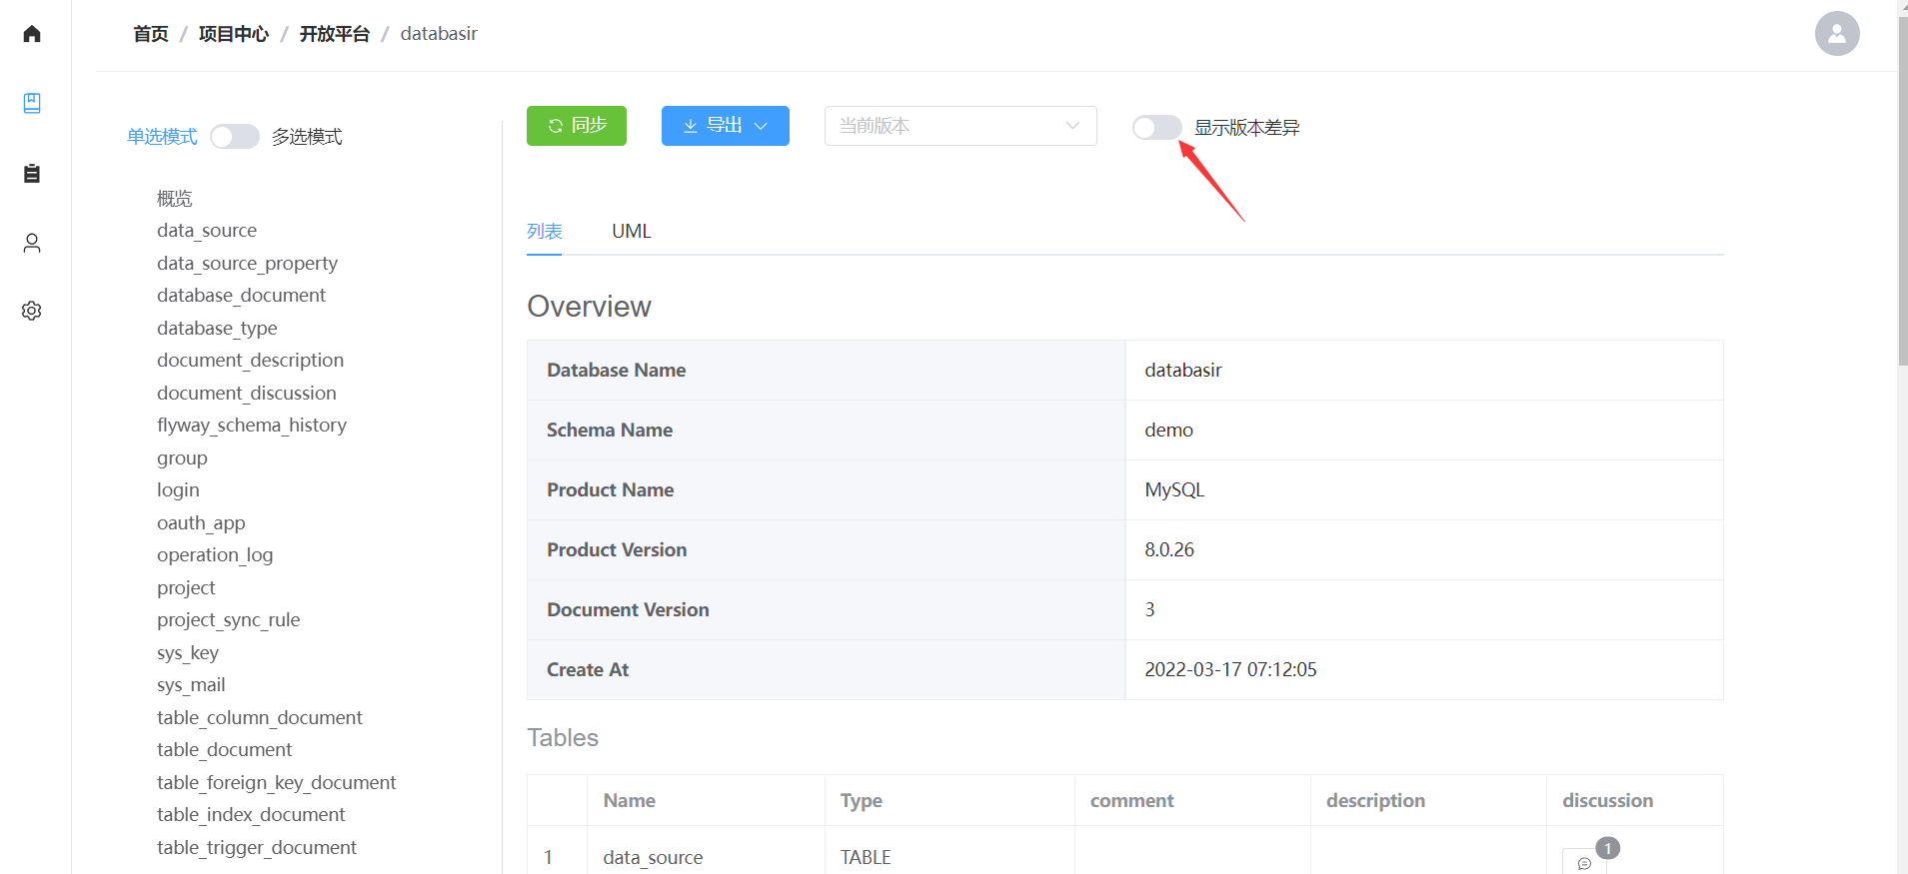The height and width of the screenshot is (874, 1908).
Task: Go to 项目中心 breadcrumb link
Action: [x=233, y=34]
